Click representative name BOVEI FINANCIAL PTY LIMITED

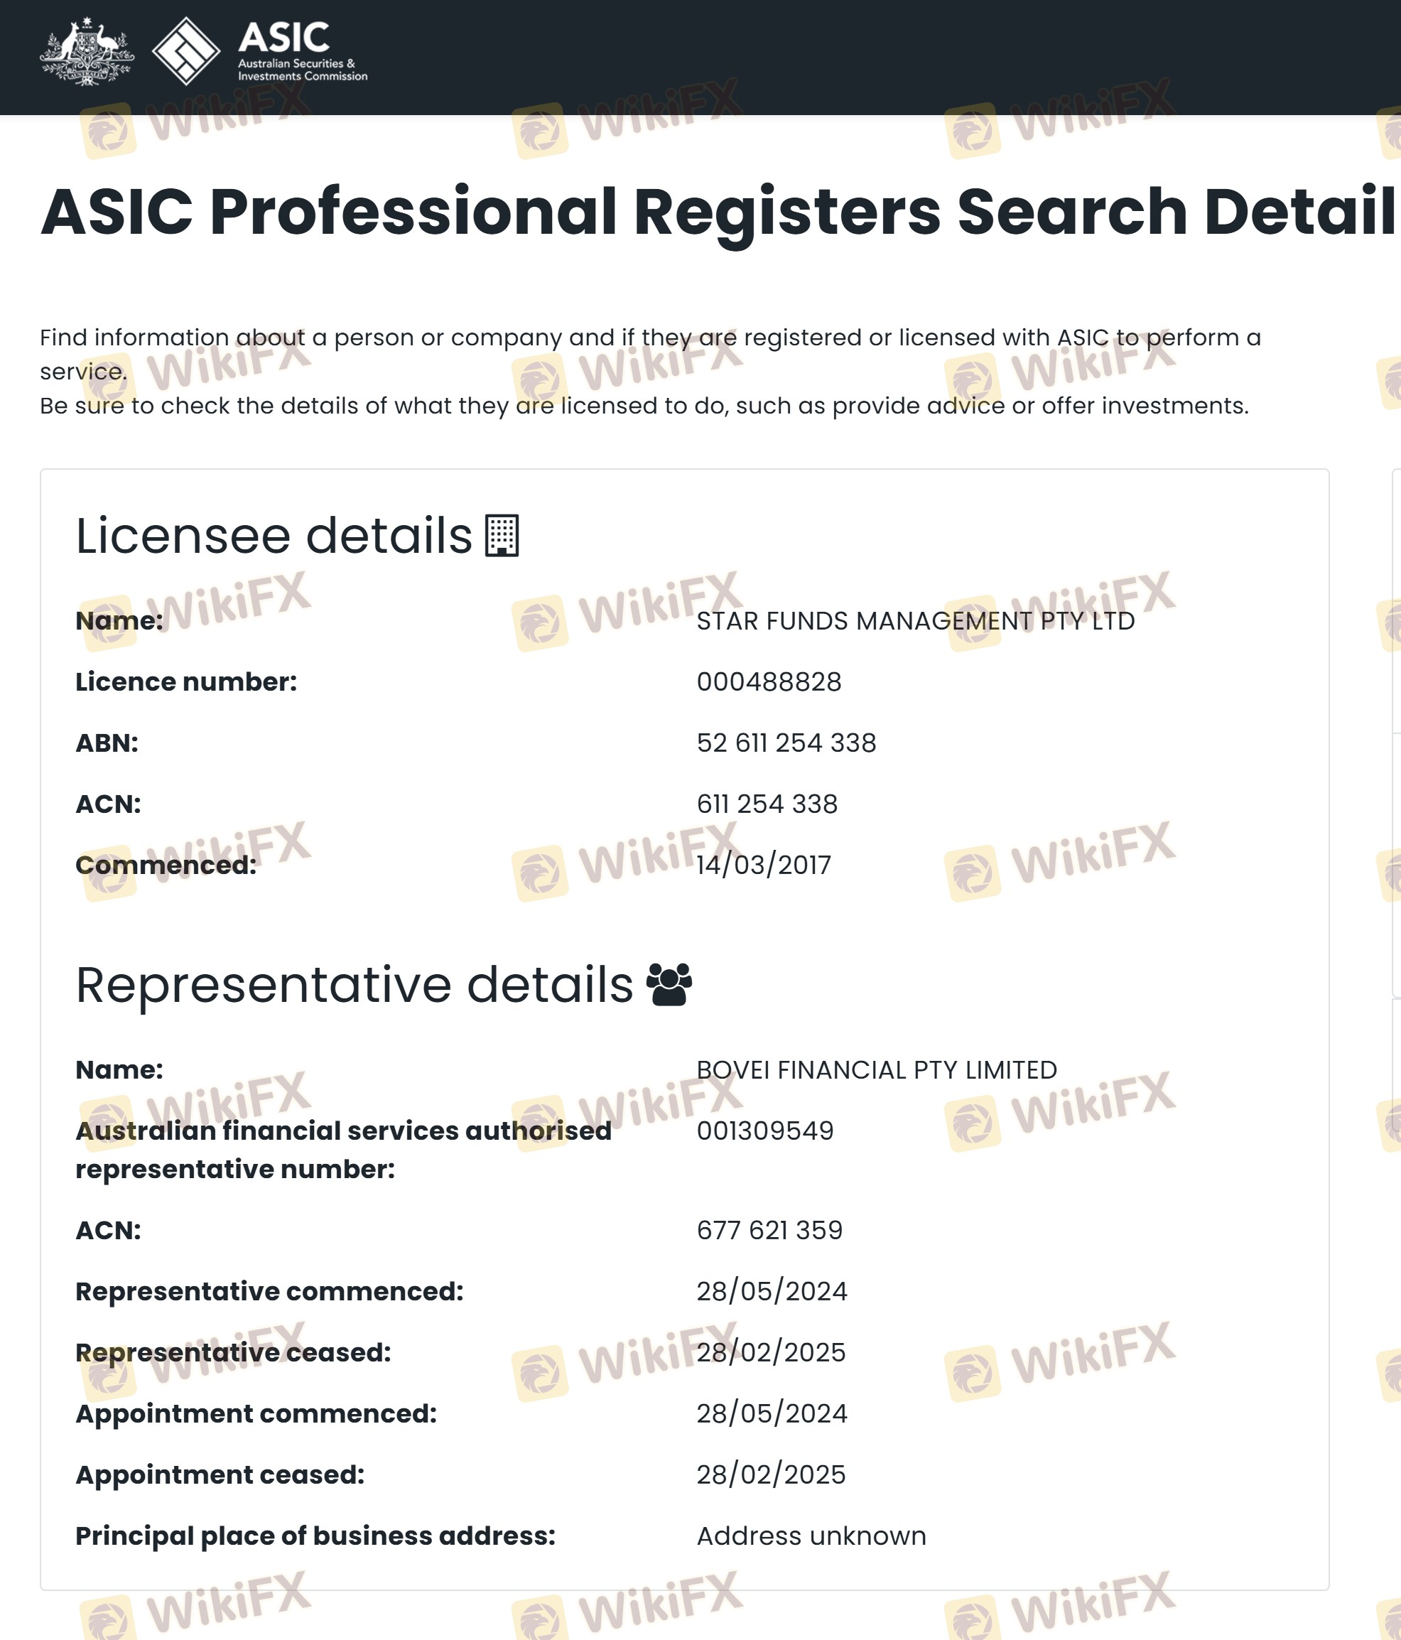(876, 1070)
